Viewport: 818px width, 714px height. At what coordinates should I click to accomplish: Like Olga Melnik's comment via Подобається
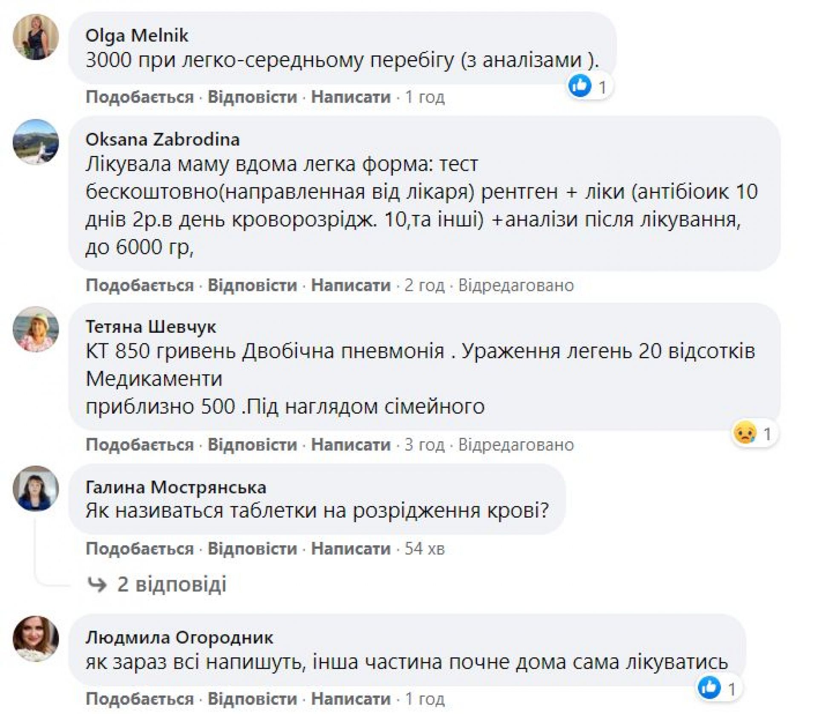tap(140, 97)
